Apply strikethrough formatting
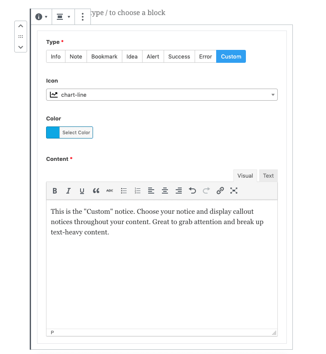Viewport: 326px width, 354px height. 110,191
